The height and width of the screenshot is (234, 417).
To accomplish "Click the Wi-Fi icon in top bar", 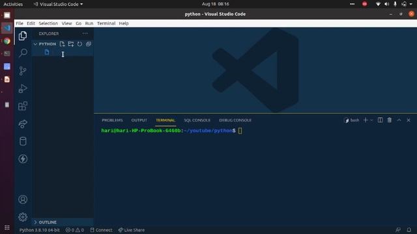I will coord(378,4).
